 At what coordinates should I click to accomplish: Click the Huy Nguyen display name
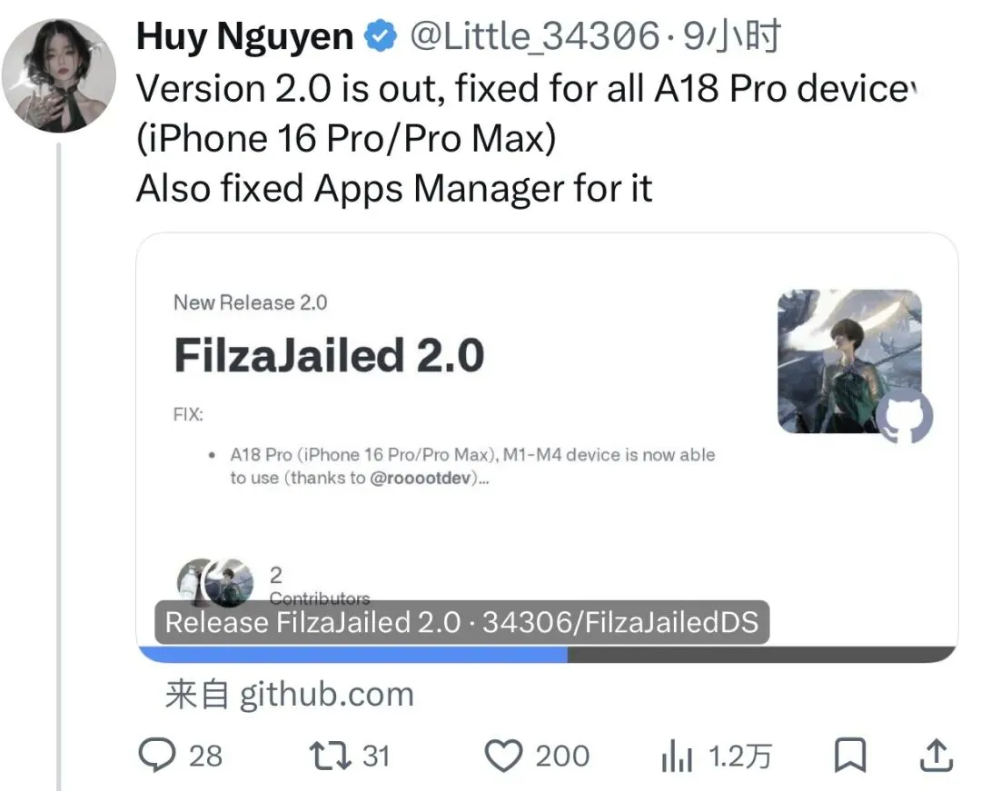(244, 36)
